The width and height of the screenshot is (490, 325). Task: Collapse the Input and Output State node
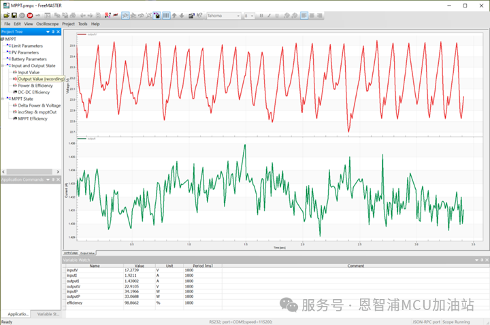coord(3,65)
